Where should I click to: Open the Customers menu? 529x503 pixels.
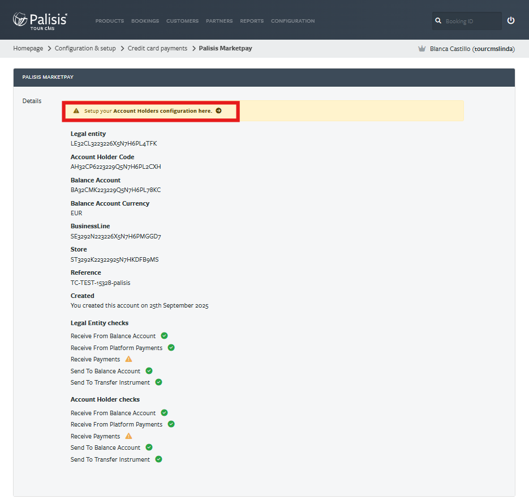pyautogui.click(x=183, y=21)
